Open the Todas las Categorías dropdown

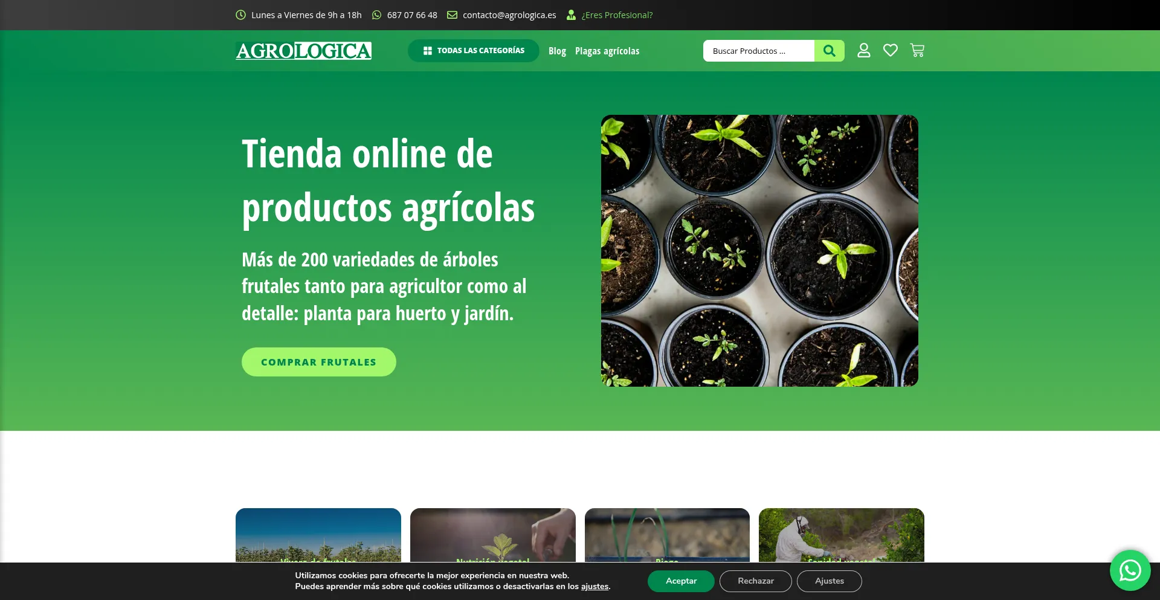coord(474,51)
